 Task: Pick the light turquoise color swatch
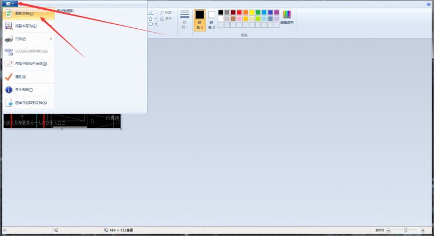click(264, 19)
